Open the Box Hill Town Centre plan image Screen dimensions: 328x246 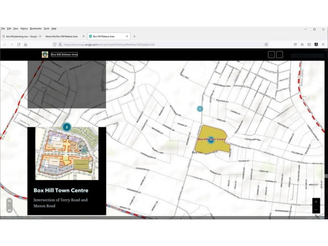[66, 153]
